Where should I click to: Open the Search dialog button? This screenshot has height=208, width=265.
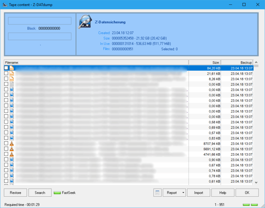point(40,193)
